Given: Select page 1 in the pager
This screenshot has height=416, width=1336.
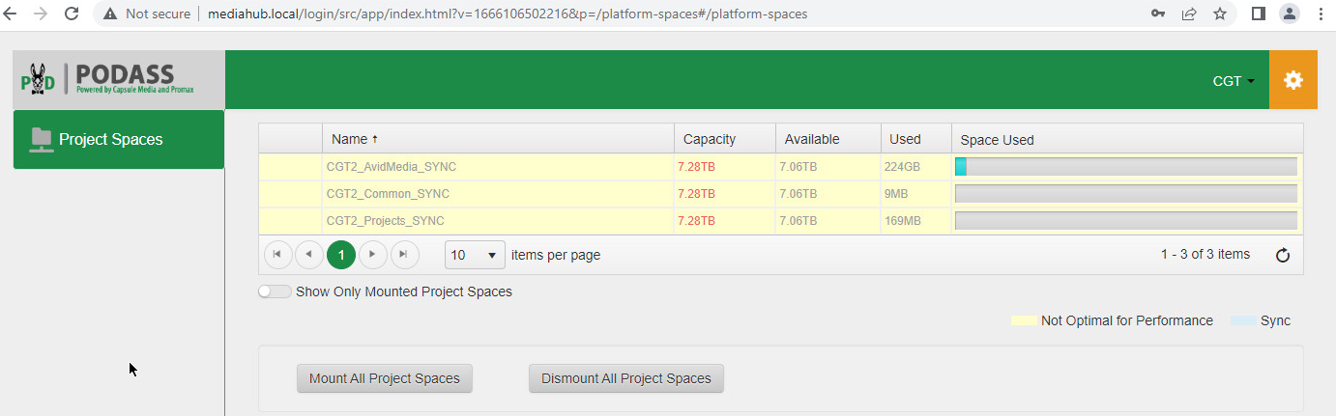Looking at the screenshot, I should 340,255.
